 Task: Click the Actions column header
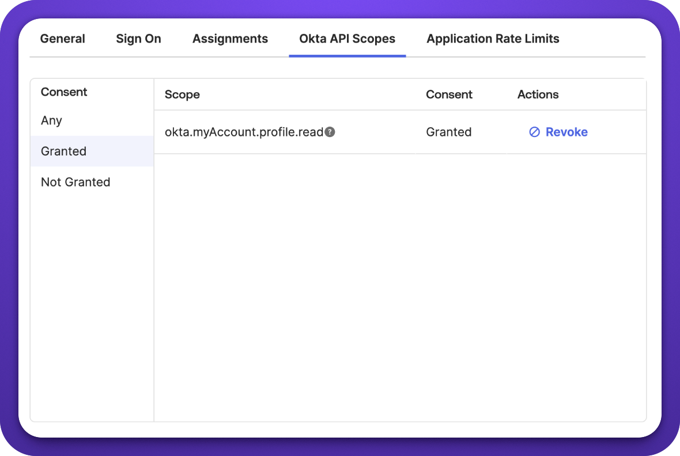click(538, 94)
